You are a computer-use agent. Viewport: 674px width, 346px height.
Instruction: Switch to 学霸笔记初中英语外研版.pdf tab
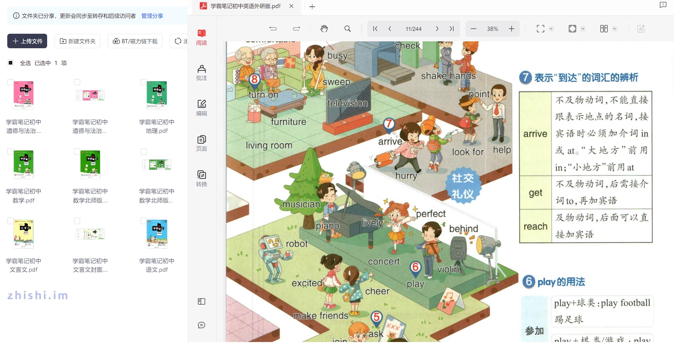pos(245,6)
